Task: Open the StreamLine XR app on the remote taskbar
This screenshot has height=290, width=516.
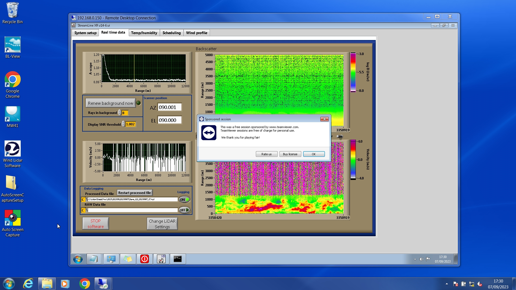Action: click(x=161, y=259)
